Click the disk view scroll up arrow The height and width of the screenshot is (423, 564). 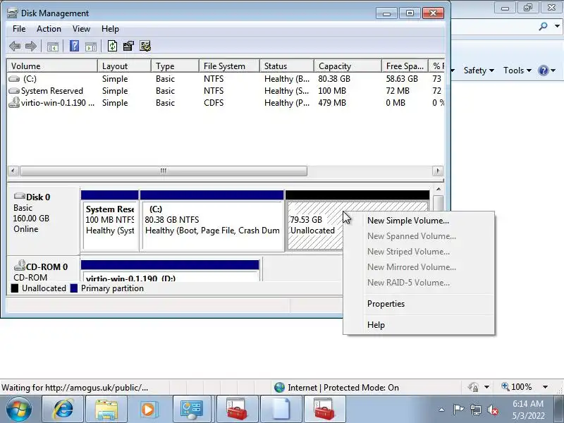[438, 189]
